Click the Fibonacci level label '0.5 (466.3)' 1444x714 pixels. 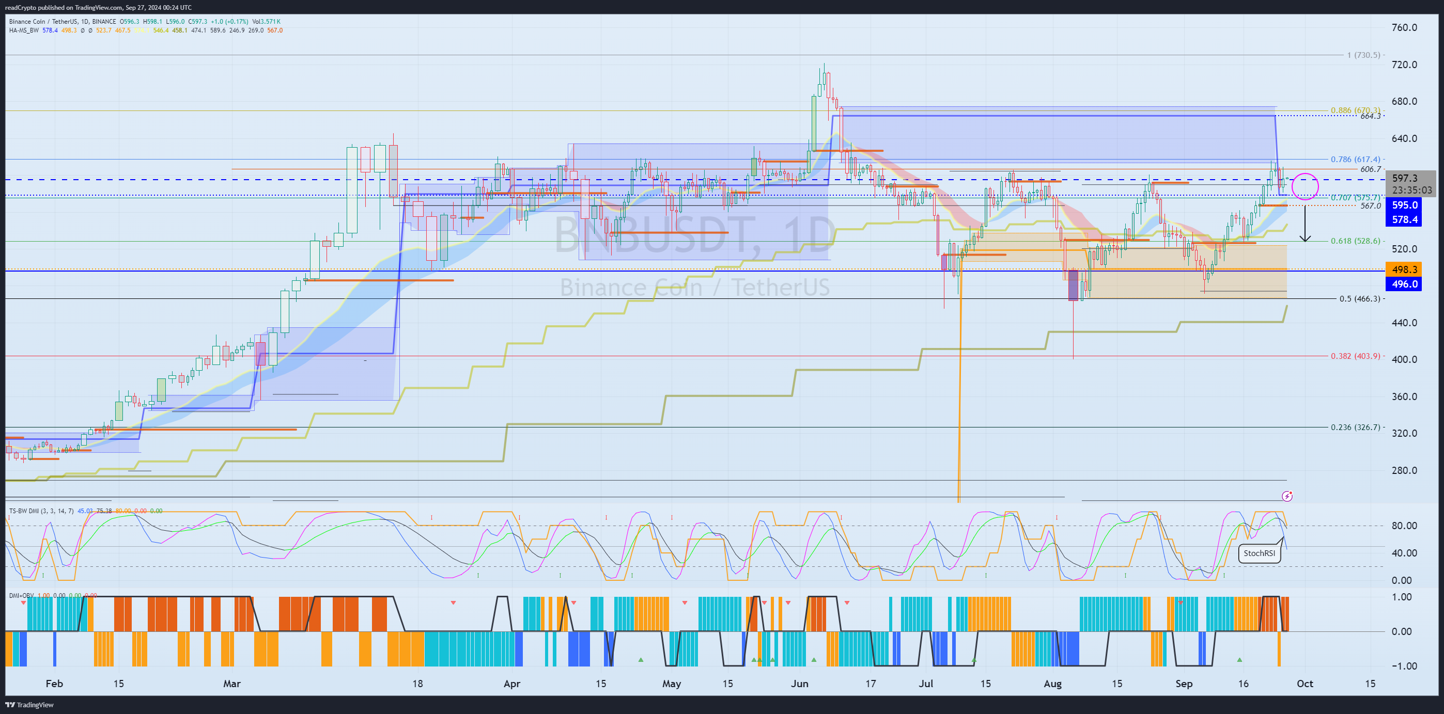pyautogui.click(x=1360, y=298)
